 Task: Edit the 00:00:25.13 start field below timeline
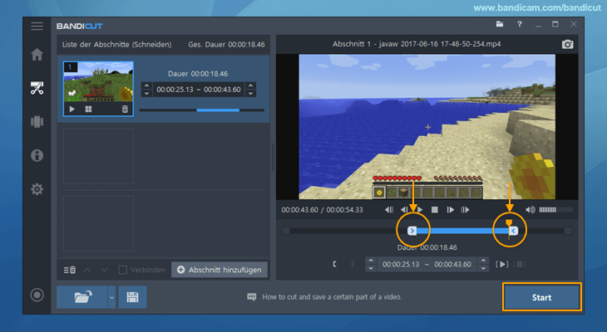pyautogui.click(x=401, y=265)
